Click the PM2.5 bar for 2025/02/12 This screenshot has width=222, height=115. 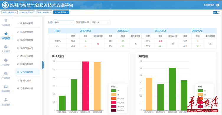[x=74, y=95]
